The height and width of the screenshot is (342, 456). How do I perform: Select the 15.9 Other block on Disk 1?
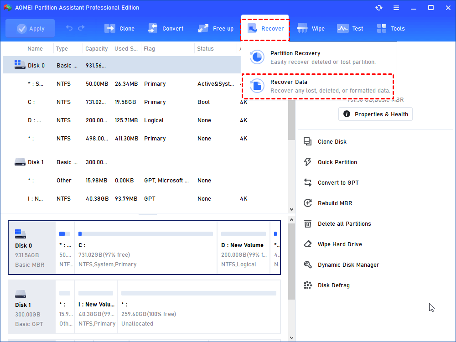pos(65,307)
